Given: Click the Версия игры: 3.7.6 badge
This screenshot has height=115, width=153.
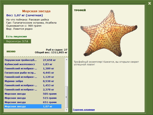Looking at the screenshot, I should pos(17,41).
